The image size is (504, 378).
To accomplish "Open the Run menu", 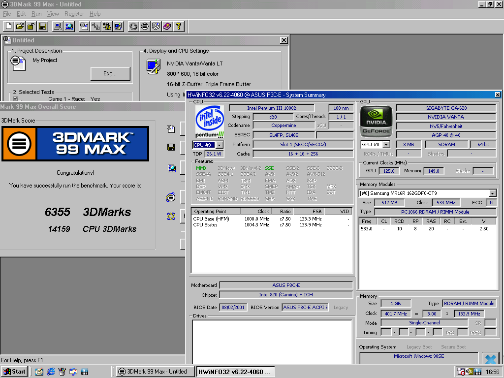I will pos(36,14).
